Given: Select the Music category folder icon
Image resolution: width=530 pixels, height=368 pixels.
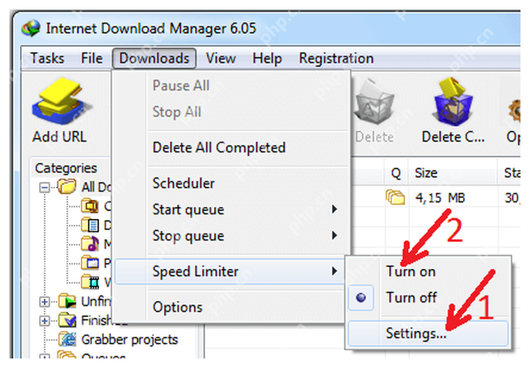Looking at the screenshot, I should coord(90,244).
